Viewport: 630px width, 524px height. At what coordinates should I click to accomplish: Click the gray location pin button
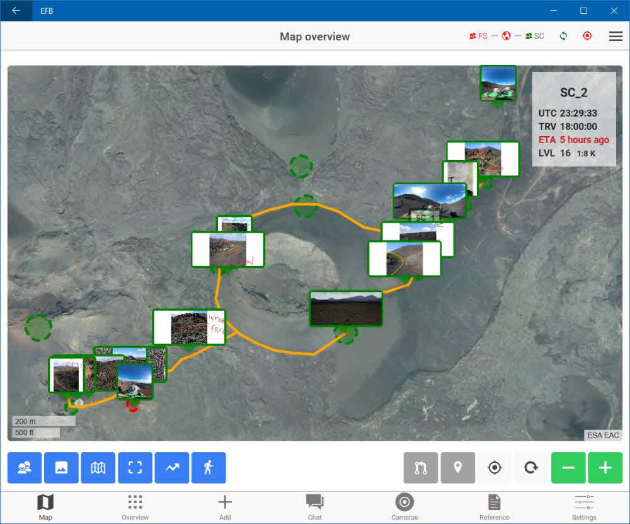pos(457,468)
